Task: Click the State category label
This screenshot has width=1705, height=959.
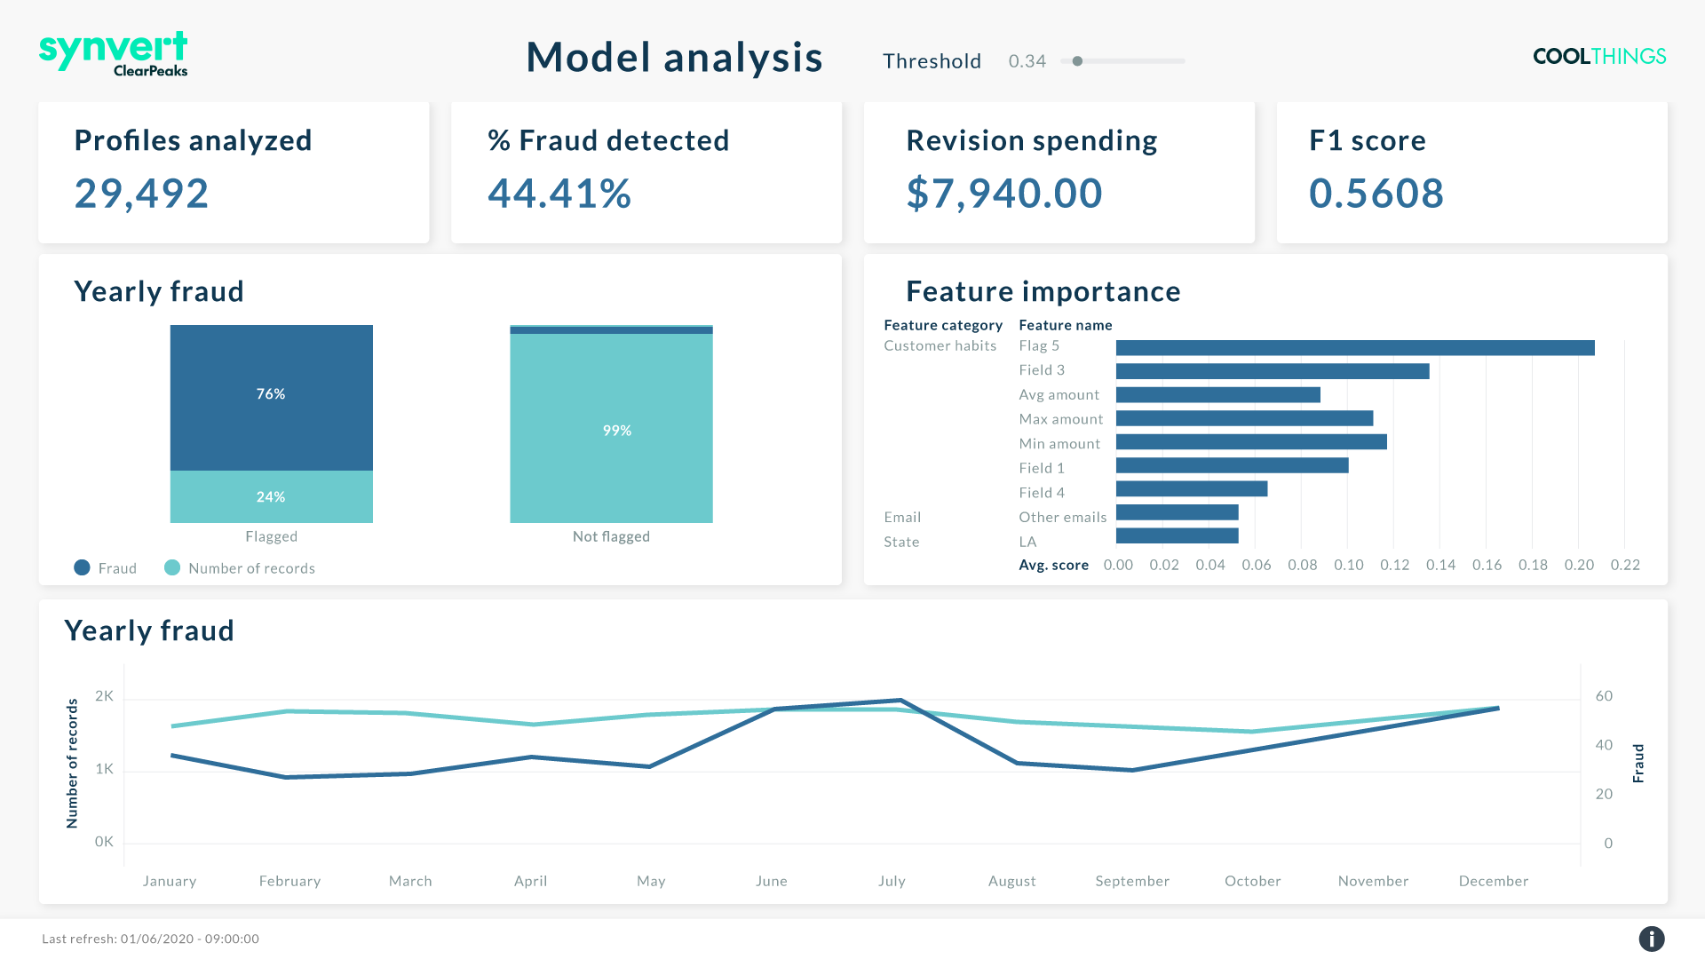Action: click(x=901, y=542)
